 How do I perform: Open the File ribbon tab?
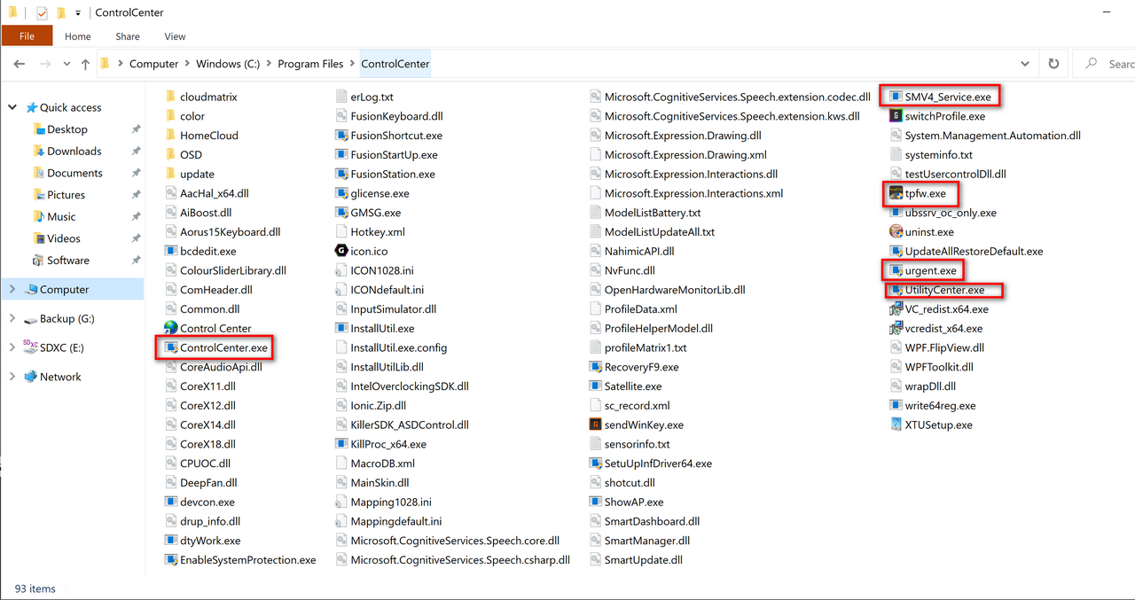point(27,36)
